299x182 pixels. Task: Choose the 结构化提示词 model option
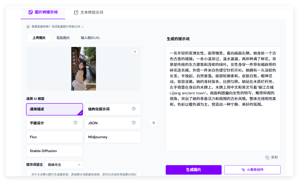click(x=113, y=109)
